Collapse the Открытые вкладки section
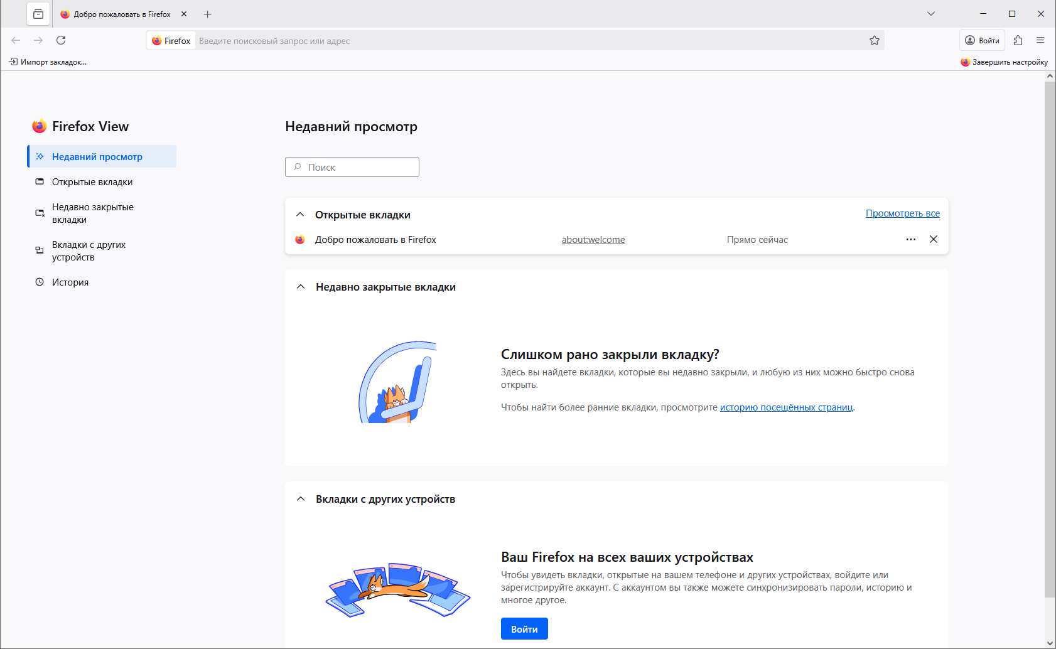This screenshot has width=1056, height=649. pos(301,215)
